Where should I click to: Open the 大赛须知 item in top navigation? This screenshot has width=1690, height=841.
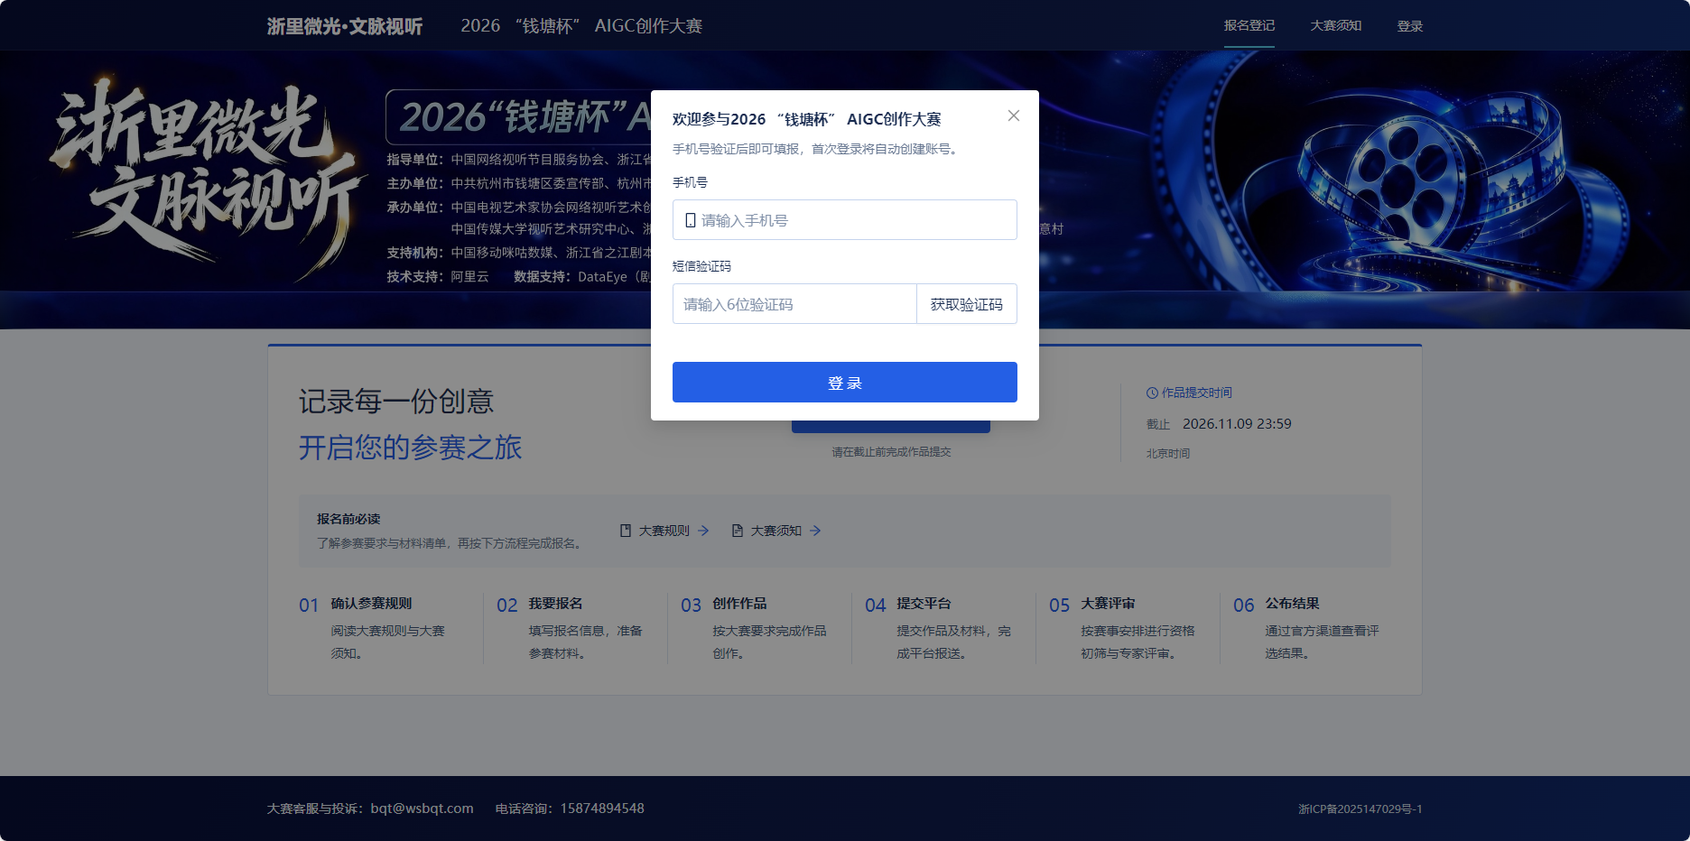(1336, 25)
